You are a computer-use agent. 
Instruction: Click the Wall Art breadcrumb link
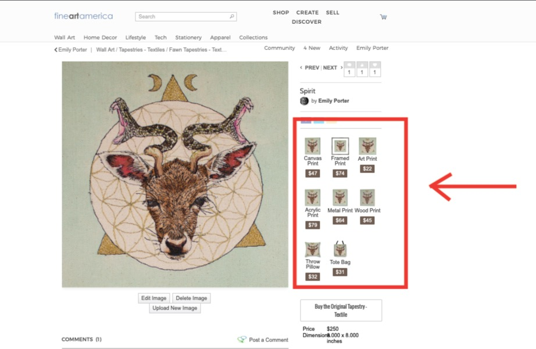coord(105,50)
